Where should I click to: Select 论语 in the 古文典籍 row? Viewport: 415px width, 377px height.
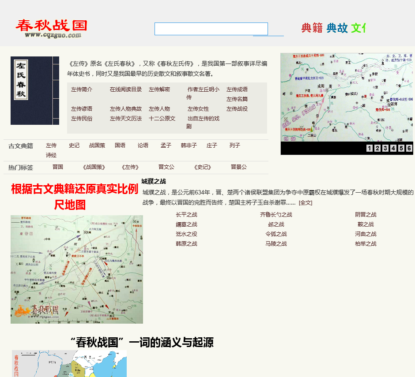[x=143, y=146]
